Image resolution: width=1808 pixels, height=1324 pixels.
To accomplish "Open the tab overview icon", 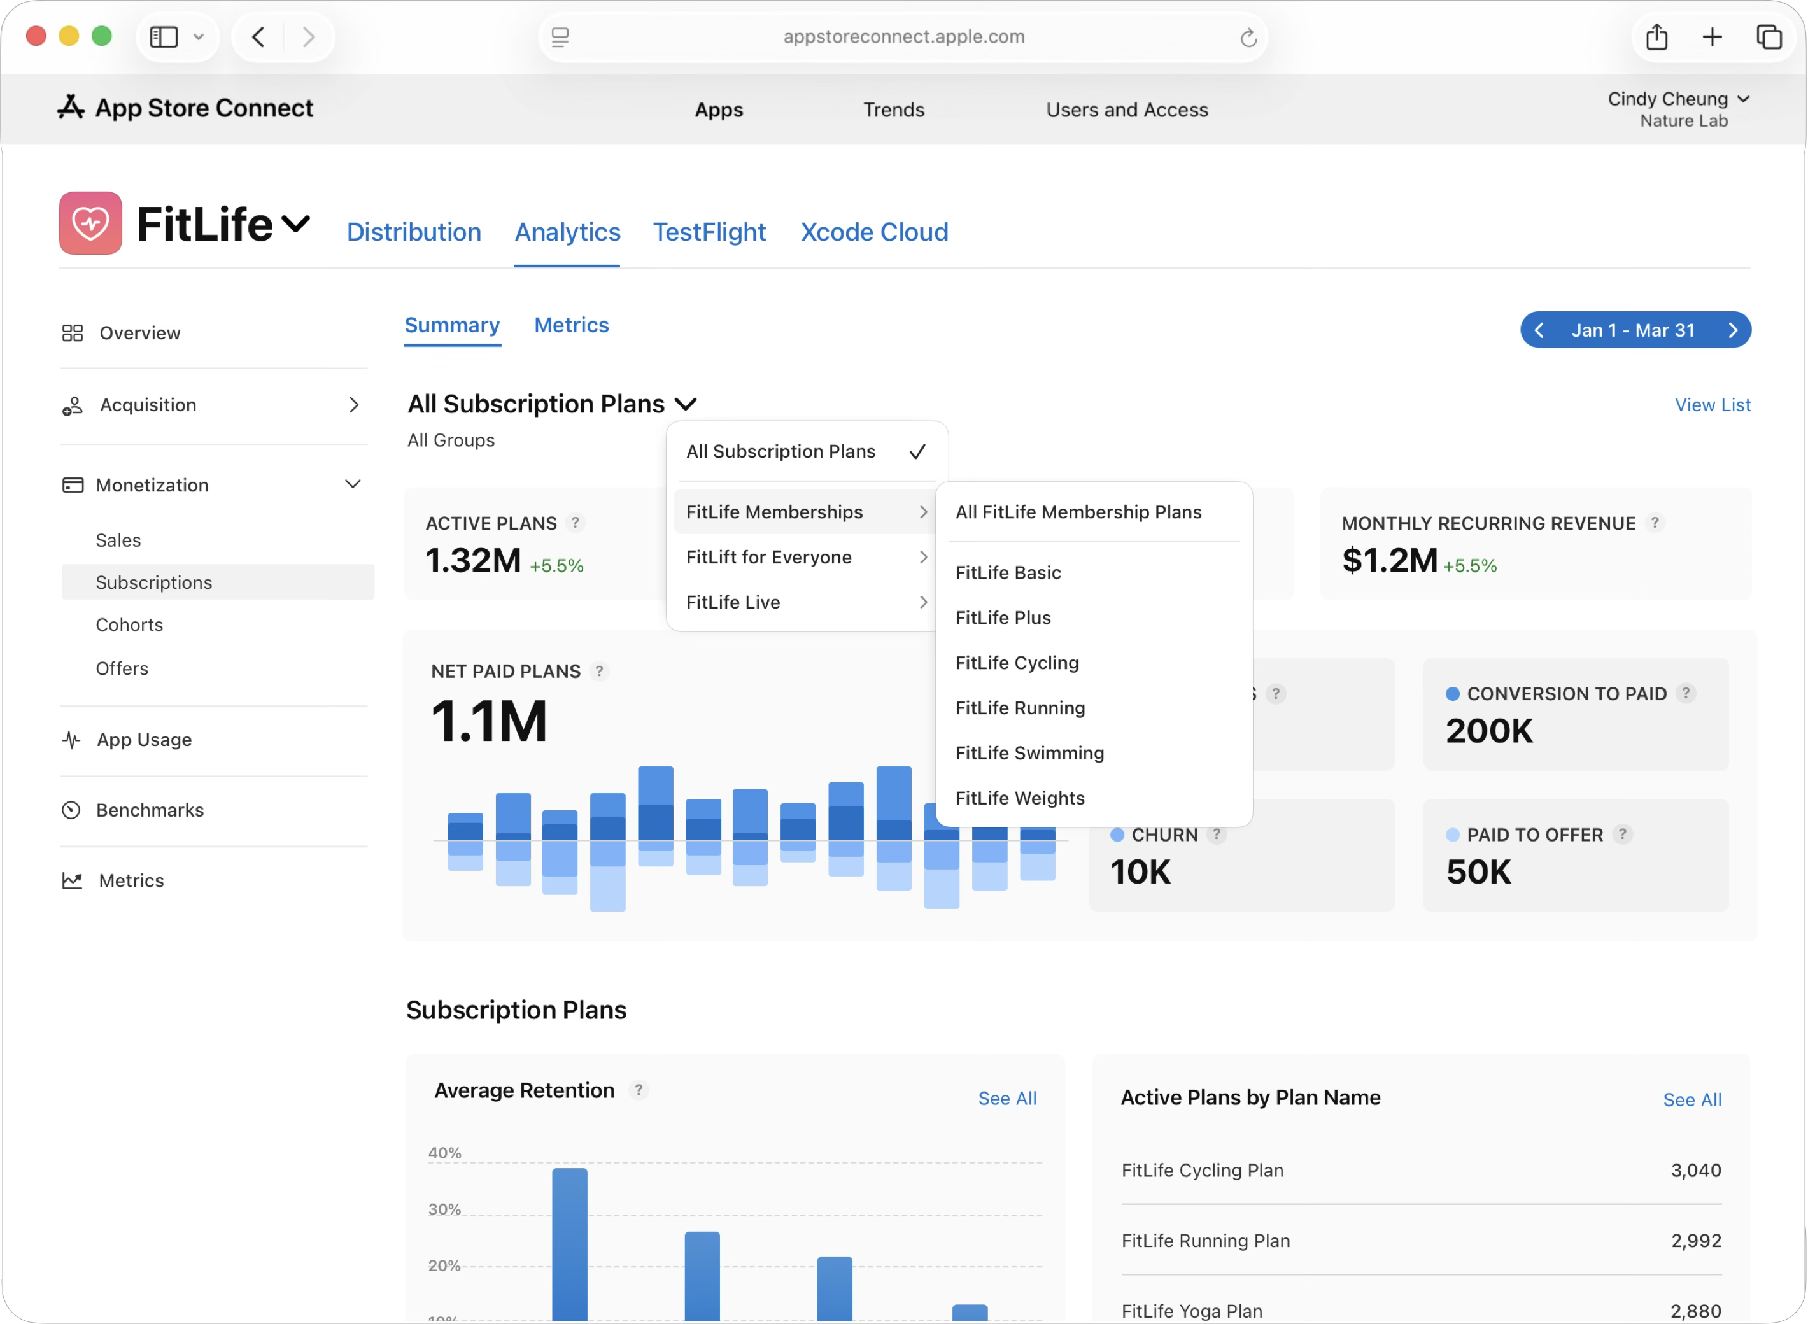I will click(x=1769, y=37).
